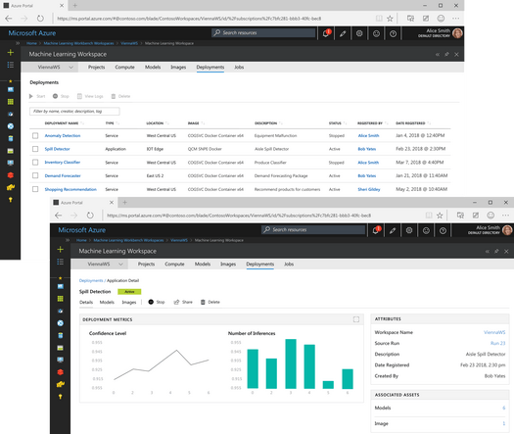Click blue circle icon in front sidebar
514x434 pixels.
(x=61, y=323)
